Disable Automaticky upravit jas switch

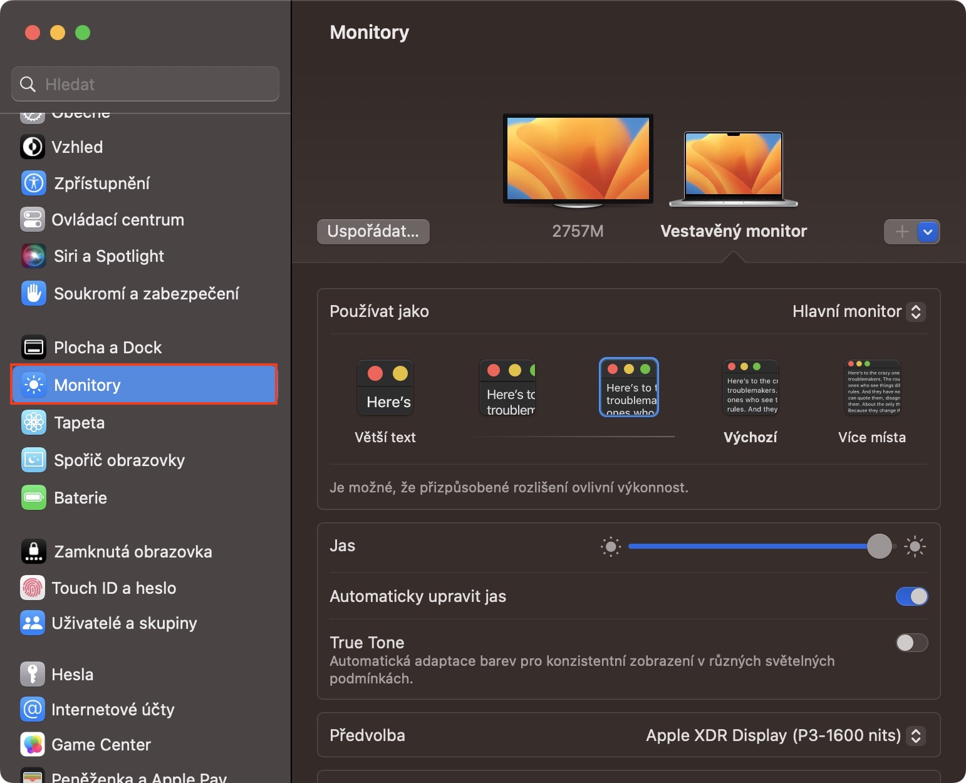(x=911, y=596)
